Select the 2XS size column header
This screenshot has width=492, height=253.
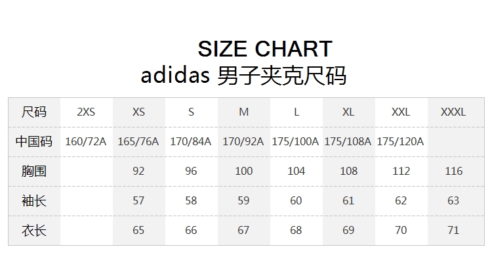tap(86, 112)
